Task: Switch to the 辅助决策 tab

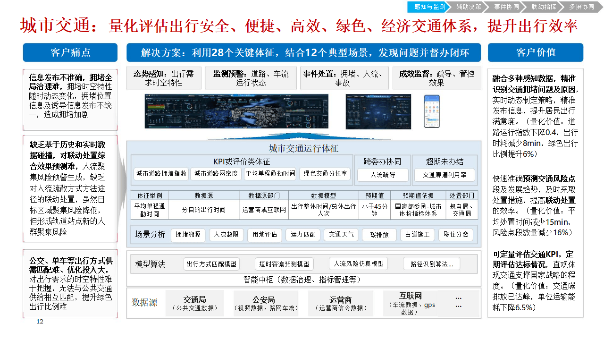Action: [x=468, y=7]
